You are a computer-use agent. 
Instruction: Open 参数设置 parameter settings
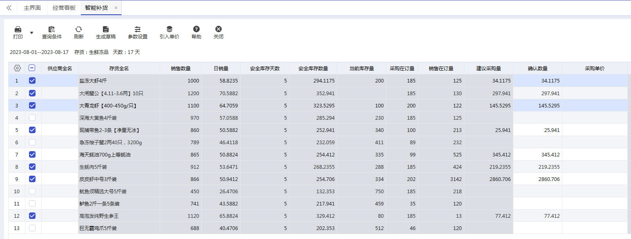coord(138,32)
